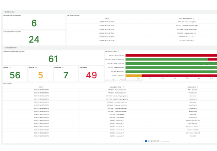Viewport: 217px width, 151px height.
Task: Filter the Camera Name column
Action: click(x=197, y=87)
